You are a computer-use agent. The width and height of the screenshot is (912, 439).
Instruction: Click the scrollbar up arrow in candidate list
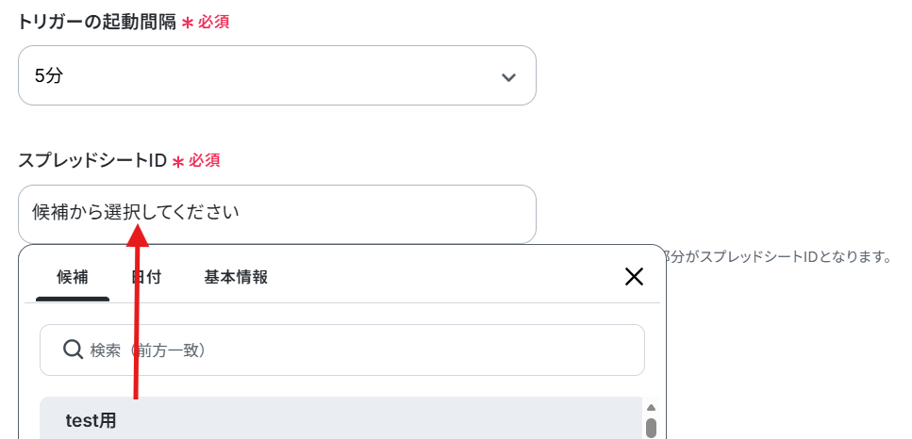click(x=650, y=407)
